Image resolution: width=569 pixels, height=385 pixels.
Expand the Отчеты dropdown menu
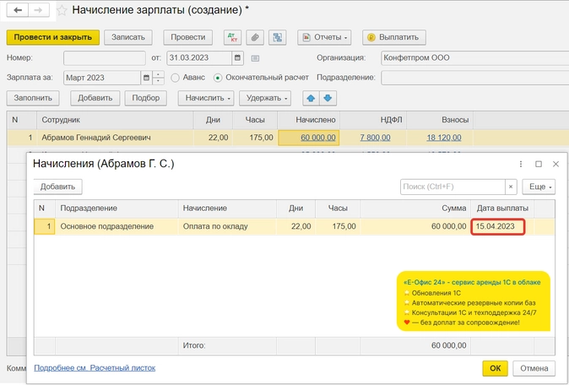coord(324,38)
